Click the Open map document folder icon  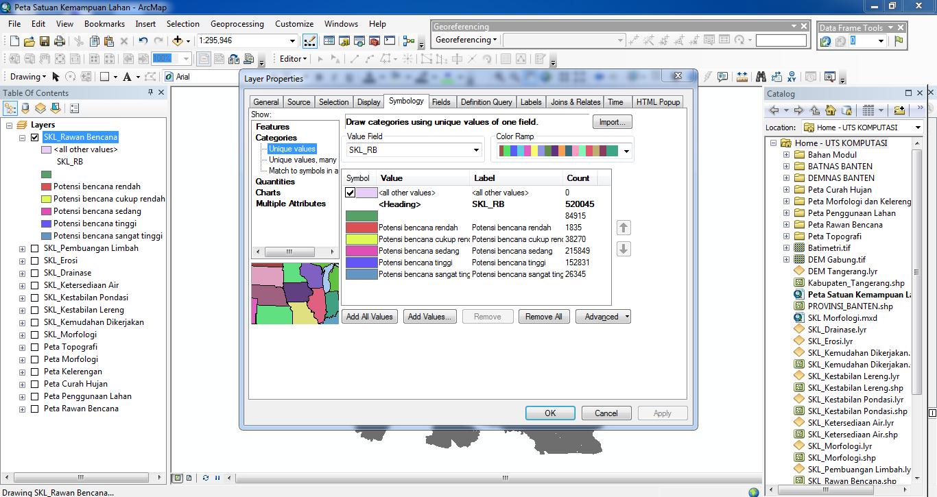click(29, 41)
